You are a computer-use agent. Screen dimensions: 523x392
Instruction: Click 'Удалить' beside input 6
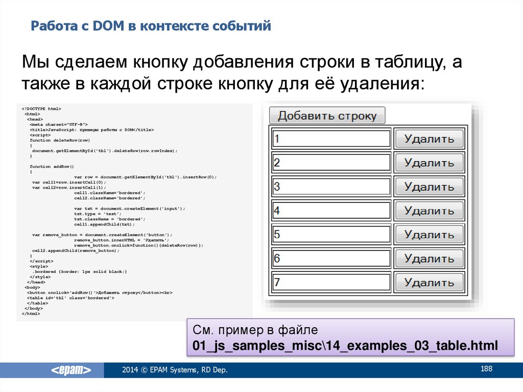click(429, 259)
